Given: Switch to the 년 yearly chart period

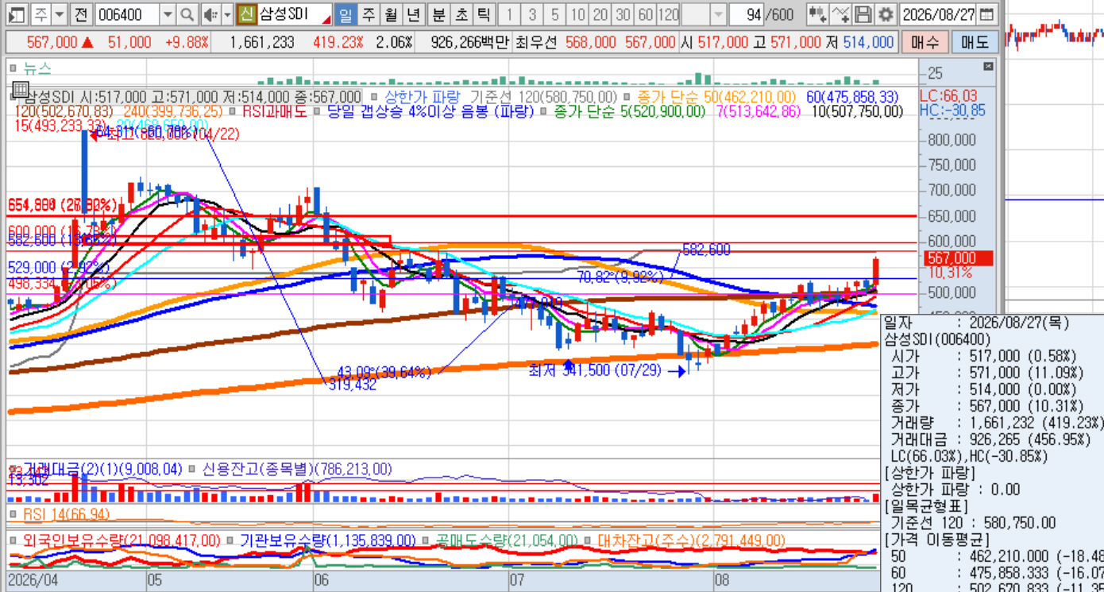Looking at the screenshot, I should coord(413,14).
